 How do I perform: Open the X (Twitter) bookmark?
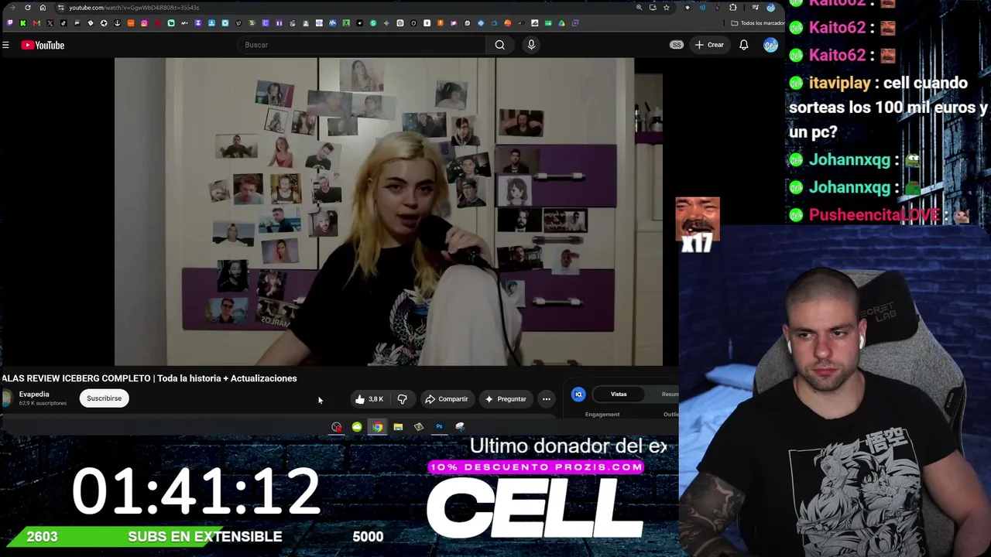coord(50,23)
